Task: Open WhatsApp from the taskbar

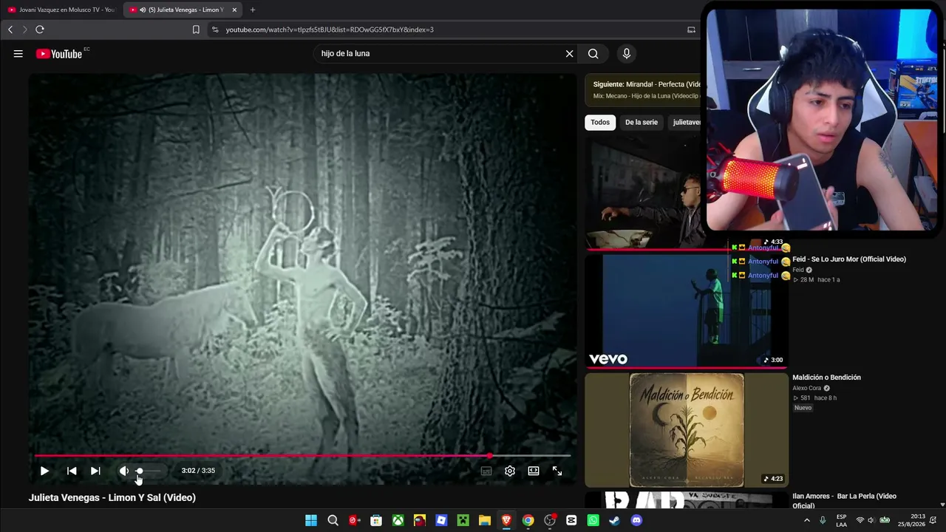Action: (x=593, y=520)
